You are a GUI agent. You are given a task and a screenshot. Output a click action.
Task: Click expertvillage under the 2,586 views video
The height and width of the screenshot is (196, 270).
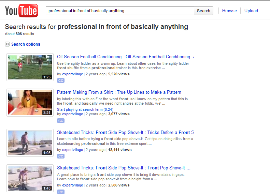click(72, 185)
